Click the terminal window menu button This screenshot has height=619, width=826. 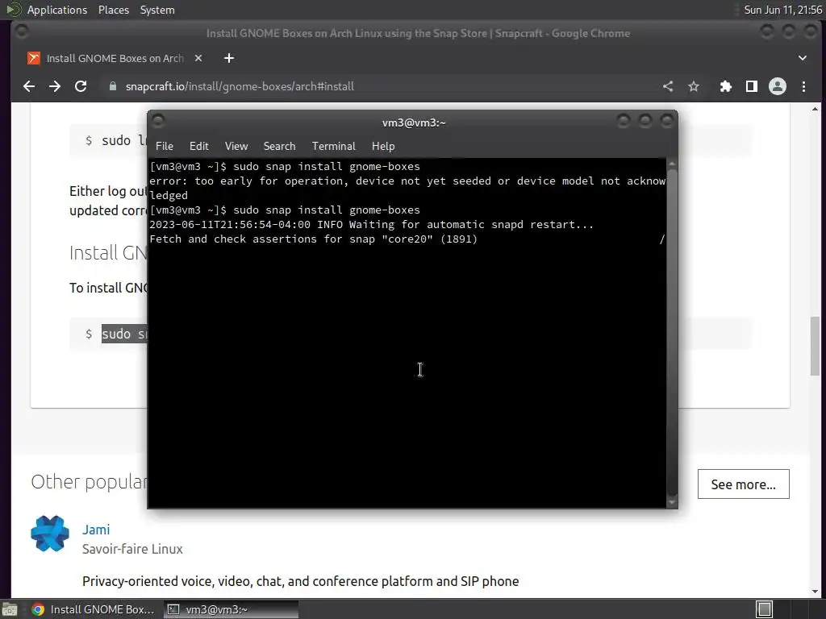[x=158, y=122]
